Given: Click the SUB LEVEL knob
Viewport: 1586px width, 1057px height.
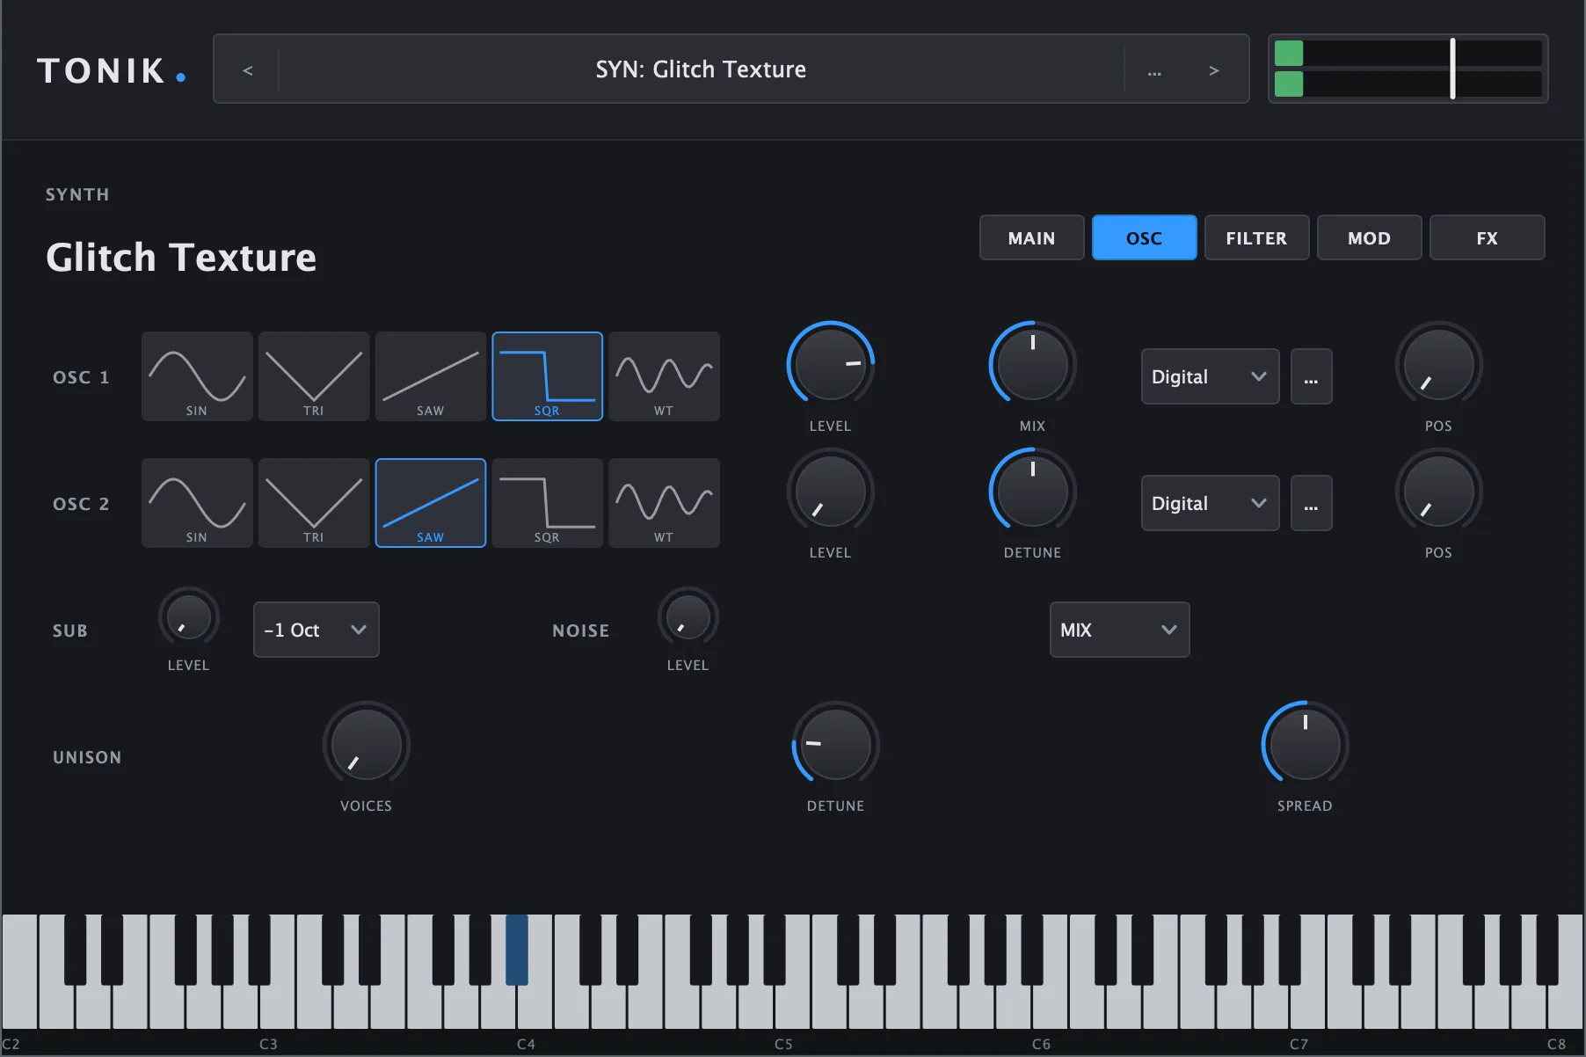Looking at the screenshot, I should tap(188, 617).
